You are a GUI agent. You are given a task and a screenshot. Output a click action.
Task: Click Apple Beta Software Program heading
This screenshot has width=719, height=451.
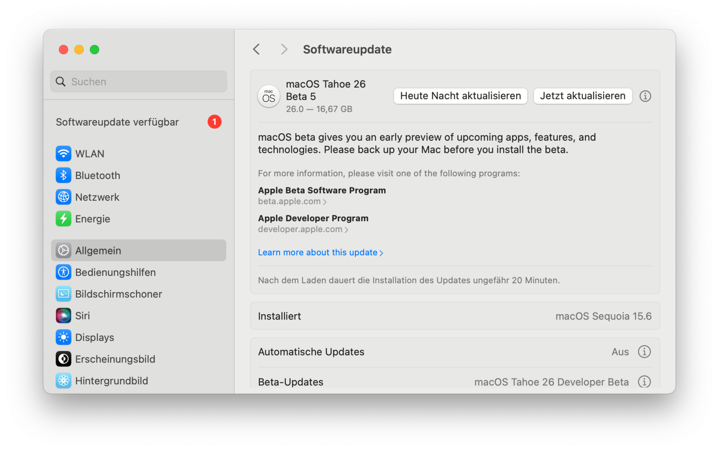(322, 190)
